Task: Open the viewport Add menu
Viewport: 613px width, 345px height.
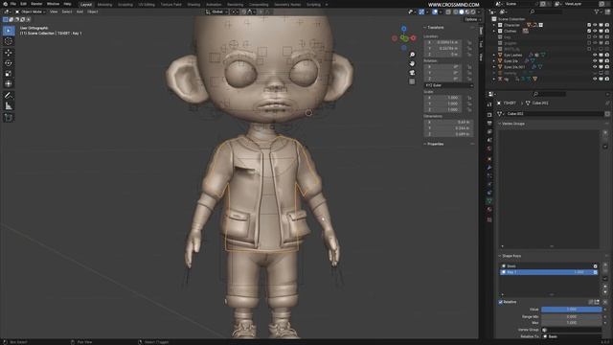Action: pos(79,11)
